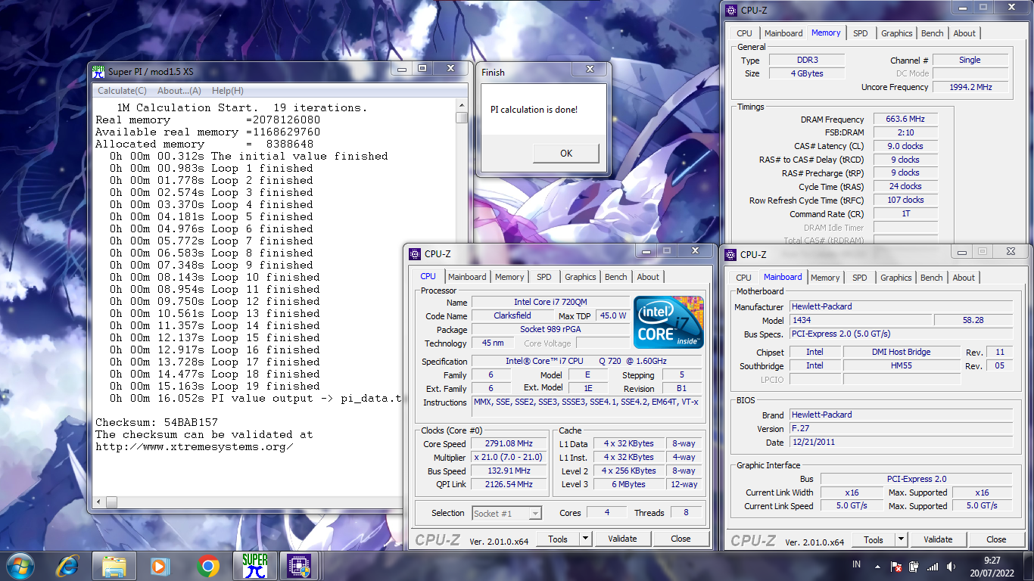The height and width of the screenshot is (581, 1034).
Task: Select Memory tab in CPU window
Action: point(509,277)
